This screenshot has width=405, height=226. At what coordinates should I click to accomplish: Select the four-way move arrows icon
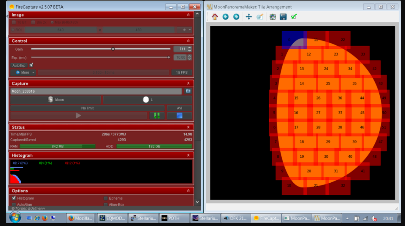tap(249, 17)
